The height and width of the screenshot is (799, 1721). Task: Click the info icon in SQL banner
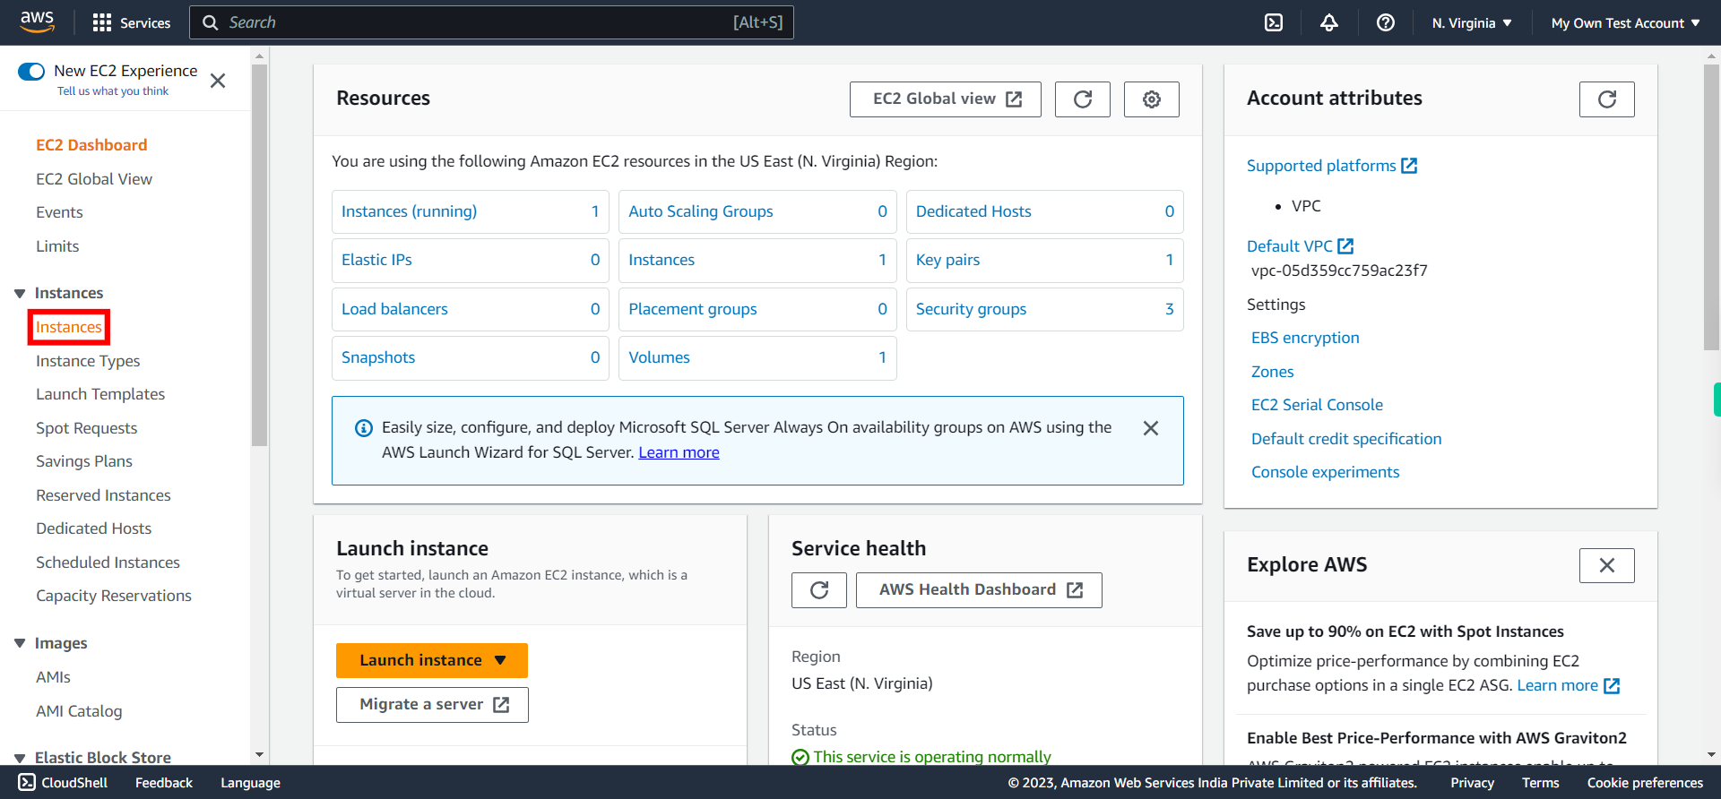364,428
